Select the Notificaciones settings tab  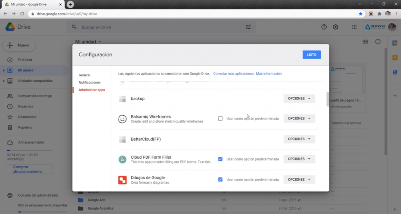pyautogui.click(x=90, y=82)
